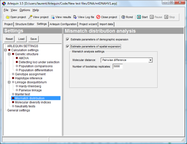Image resolution: width=187 pixels, height=144 pixels.
Task: Click the red Close project icon
Action: [x=98, y=17]
